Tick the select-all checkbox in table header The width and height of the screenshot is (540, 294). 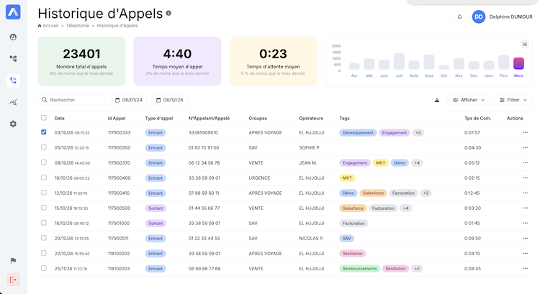[x=44, y=118]
